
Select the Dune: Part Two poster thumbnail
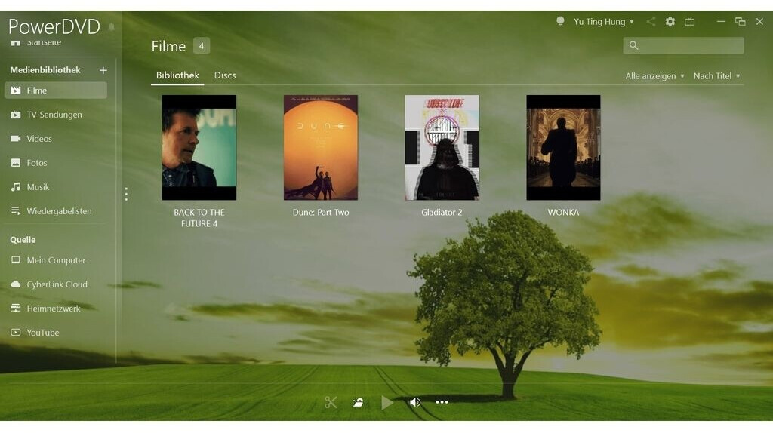point(321,147)
